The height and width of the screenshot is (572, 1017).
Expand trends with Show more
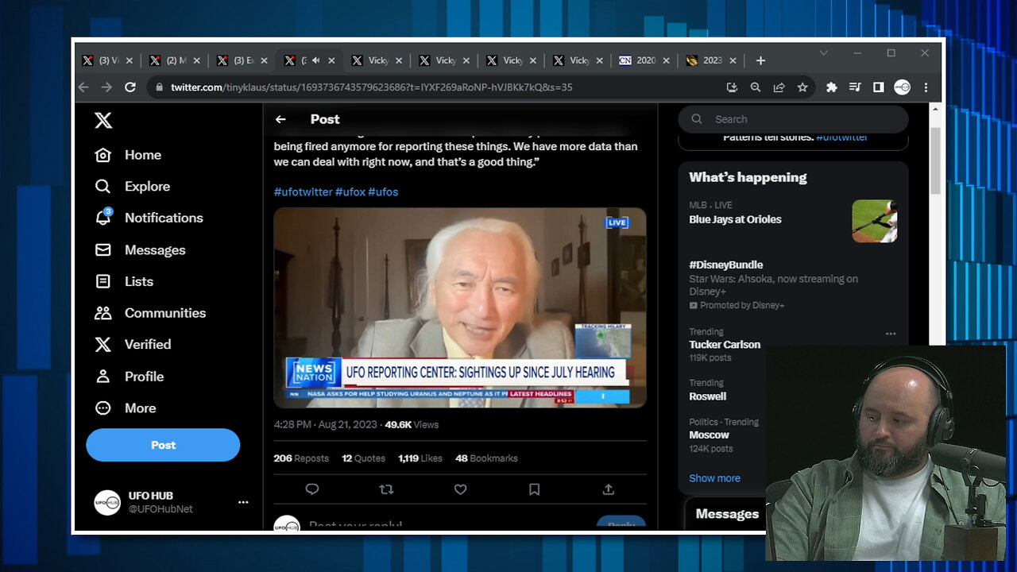point(714,478)
